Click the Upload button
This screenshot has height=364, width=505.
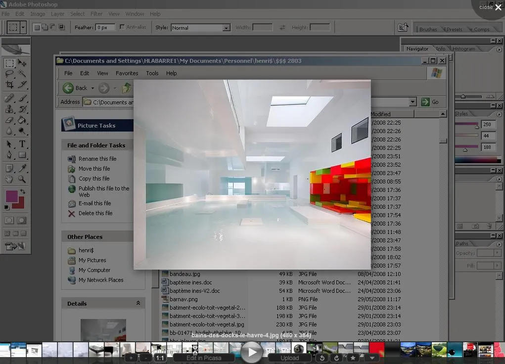pos(289,358)
